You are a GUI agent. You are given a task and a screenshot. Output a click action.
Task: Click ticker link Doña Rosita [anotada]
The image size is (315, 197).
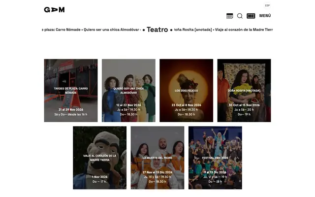click(192, 30)
